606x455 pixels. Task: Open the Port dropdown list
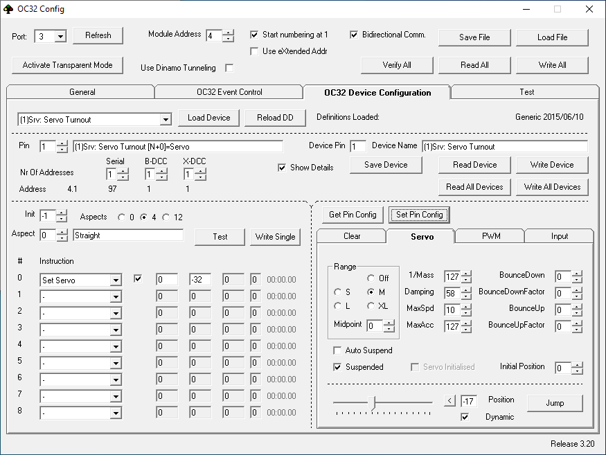[60, 37]
